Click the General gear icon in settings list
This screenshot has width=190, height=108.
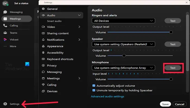43,9
